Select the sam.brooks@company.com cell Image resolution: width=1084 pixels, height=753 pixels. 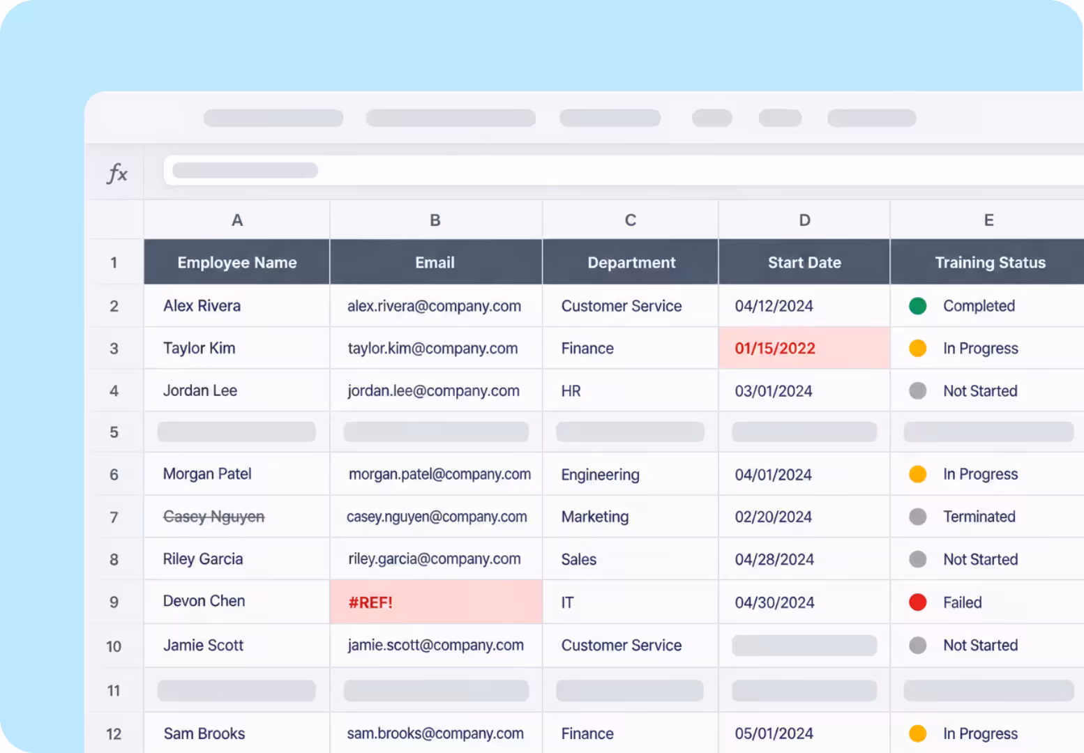tap(435, 733)
